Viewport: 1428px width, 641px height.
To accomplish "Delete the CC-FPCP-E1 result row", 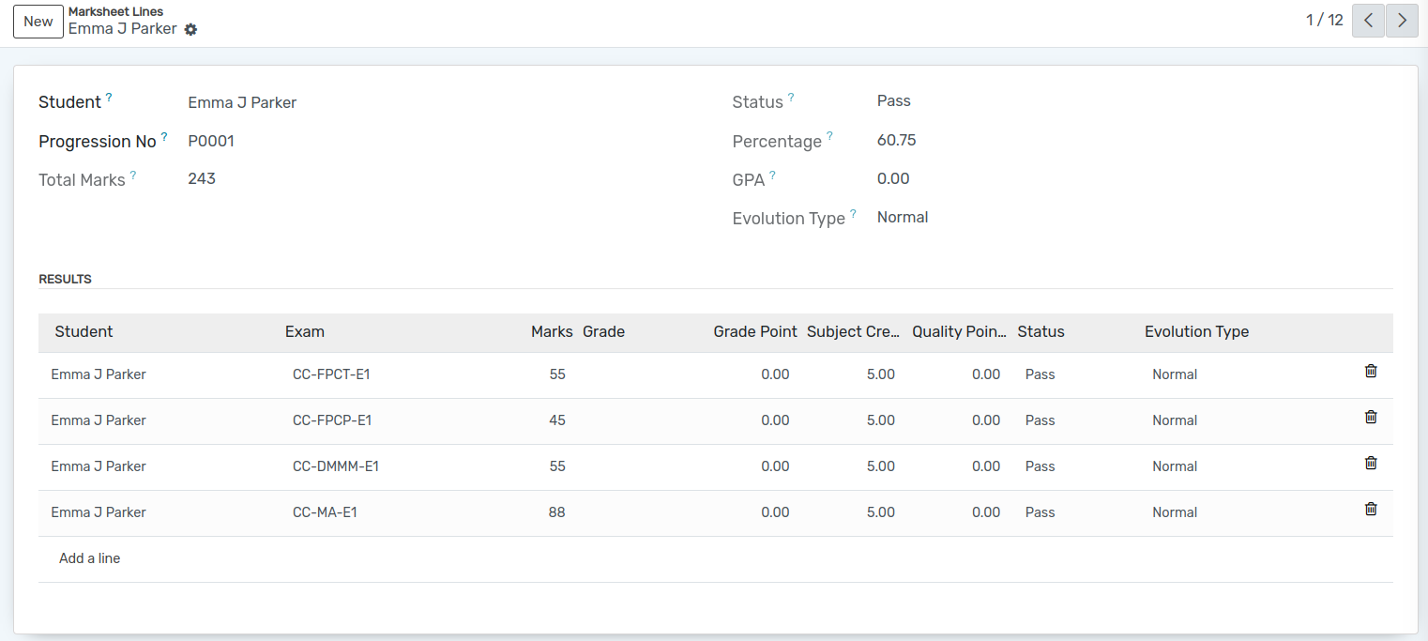I will 1371,418.
